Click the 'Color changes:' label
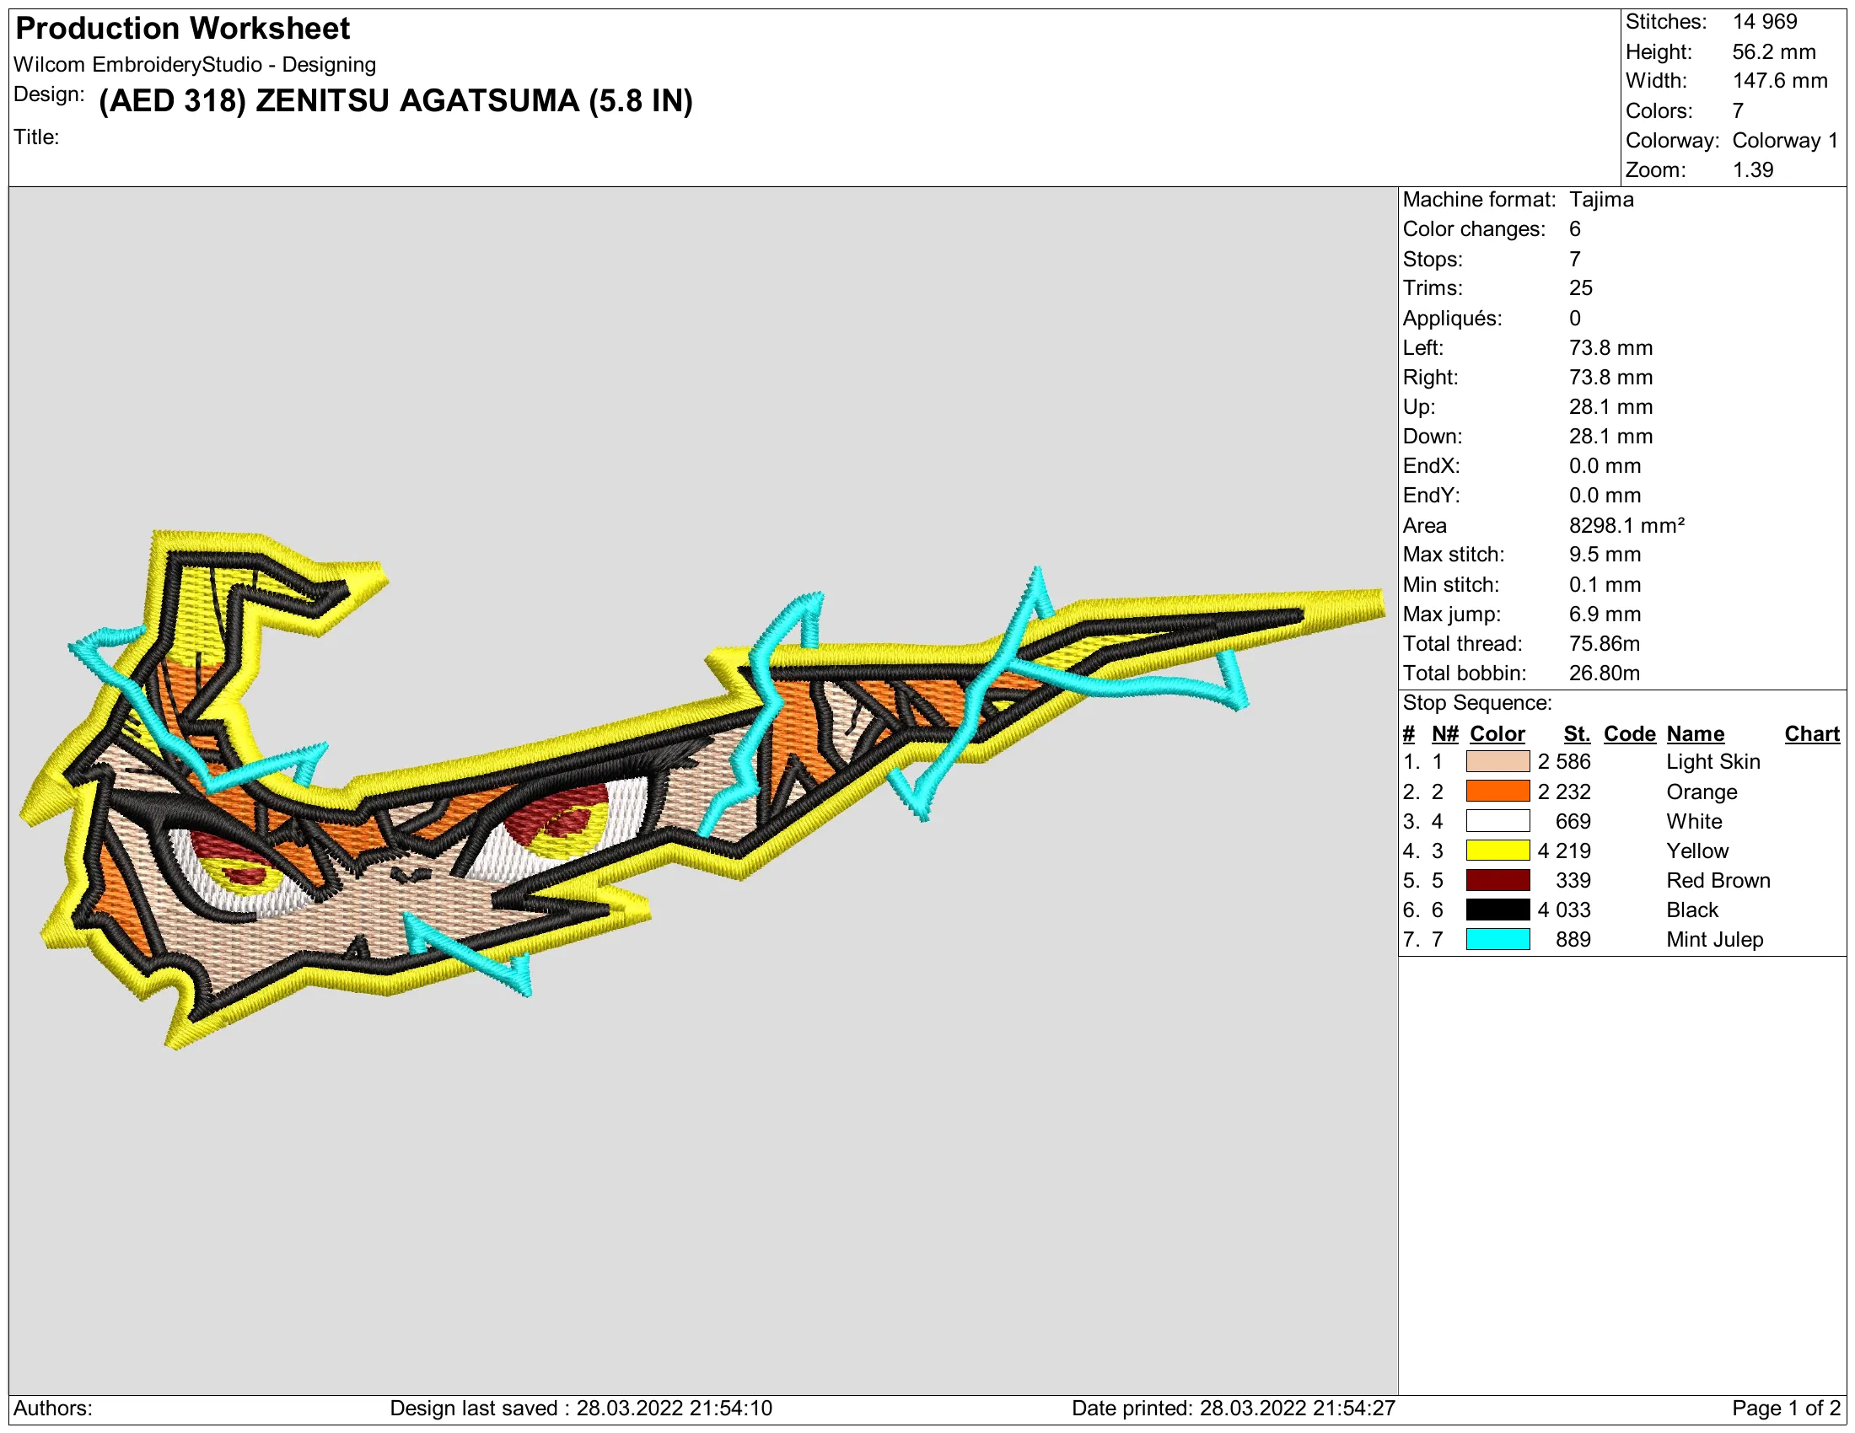Image resolution: width=1855 pixels, height=1433 pixels. 1474,229
